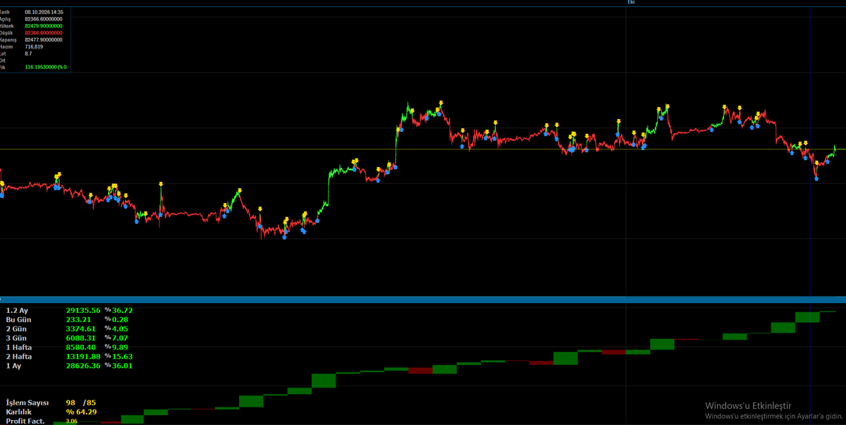Select the percentage "%15.63"
The height and width of the screenshot is (425, 846).
pos(119,356)
